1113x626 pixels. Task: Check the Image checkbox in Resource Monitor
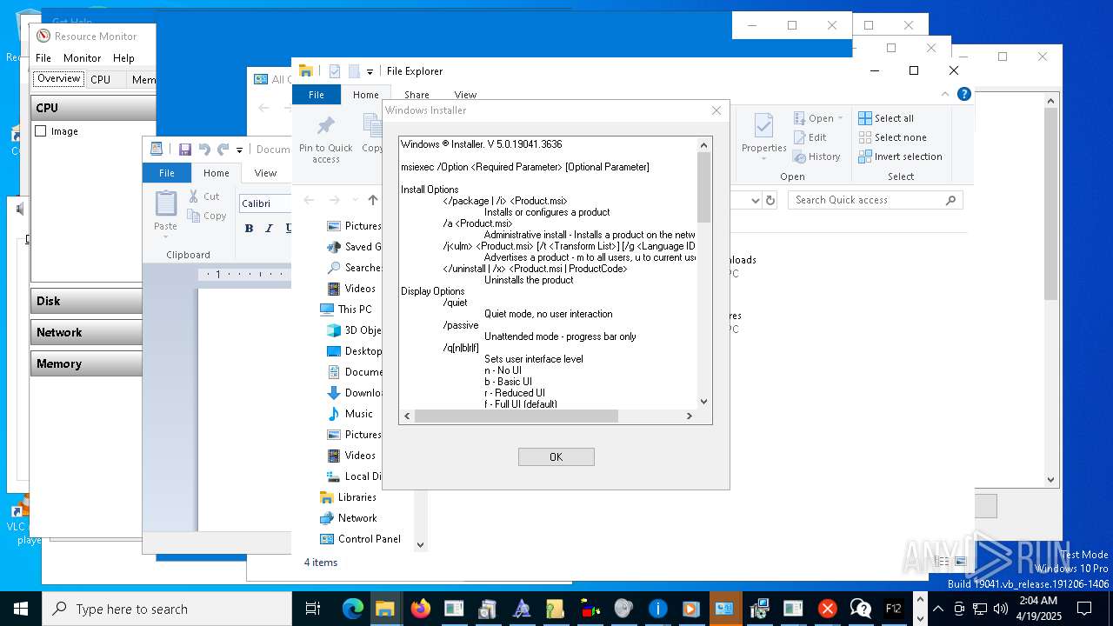[40, 131]
